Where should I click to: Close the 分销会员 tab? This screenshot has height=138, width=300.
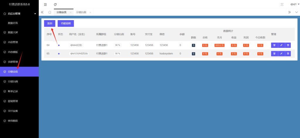point(71,12)
